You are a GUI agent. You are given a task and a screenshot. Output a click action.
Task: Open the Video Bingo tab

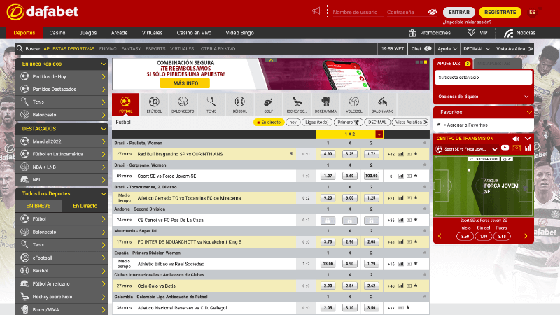[x=239, y=33]
